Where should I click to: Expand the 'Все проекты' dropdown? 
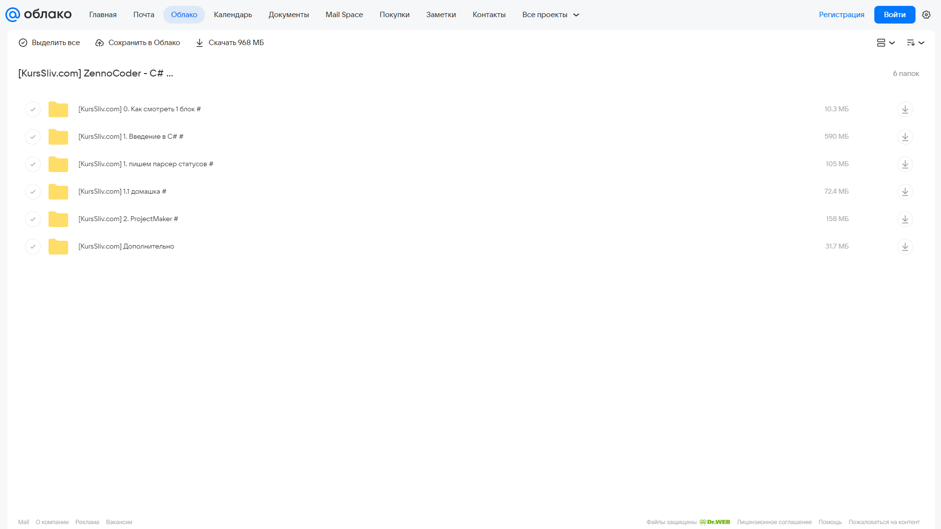pyautogui.click(x=551, y=15)
